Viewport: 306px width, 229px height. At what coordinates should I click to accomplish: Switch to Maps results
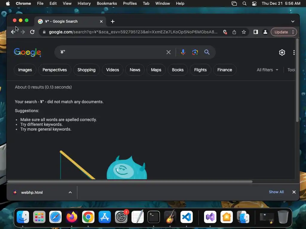point(156,70)
